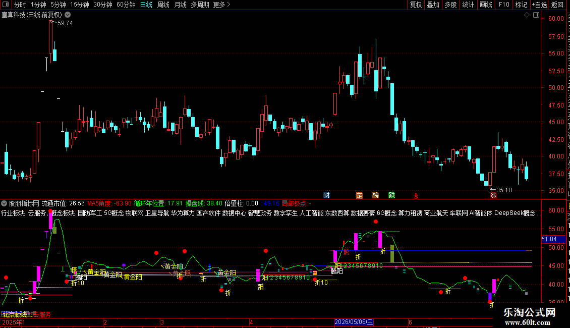This screenshot has height=328, width=570.
Task: Click the AI智能体 concept label
Action: (x=481, y=213)
